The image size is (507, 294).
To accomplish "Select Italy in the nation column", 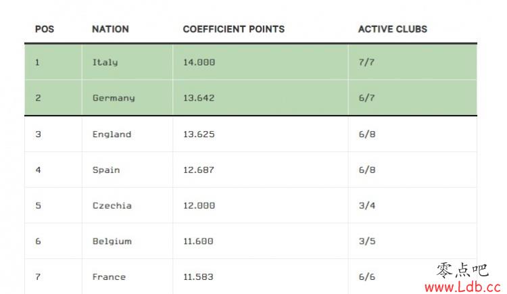I will coord(105,62).
